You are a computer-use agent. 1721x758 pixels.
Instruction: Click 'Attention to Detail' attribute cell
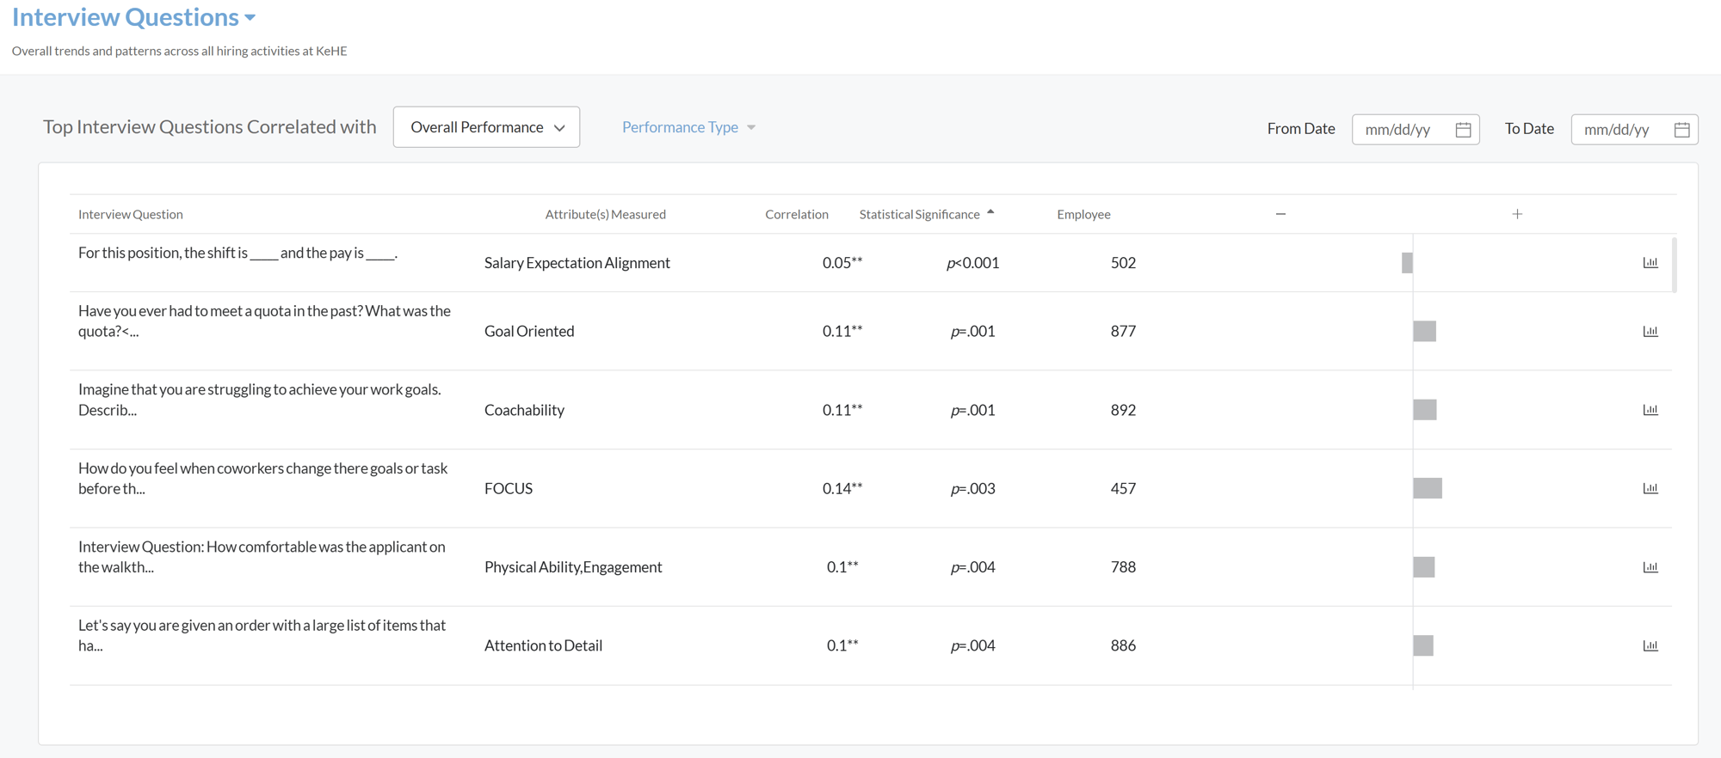pyautogui.click(x=543, y=646)
